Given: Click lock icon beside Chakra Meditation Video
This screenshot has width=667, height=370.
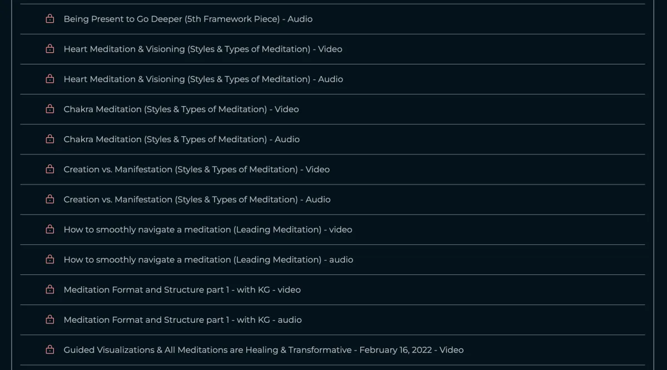Looking at the screenshot, I should (x=50, y=109).
